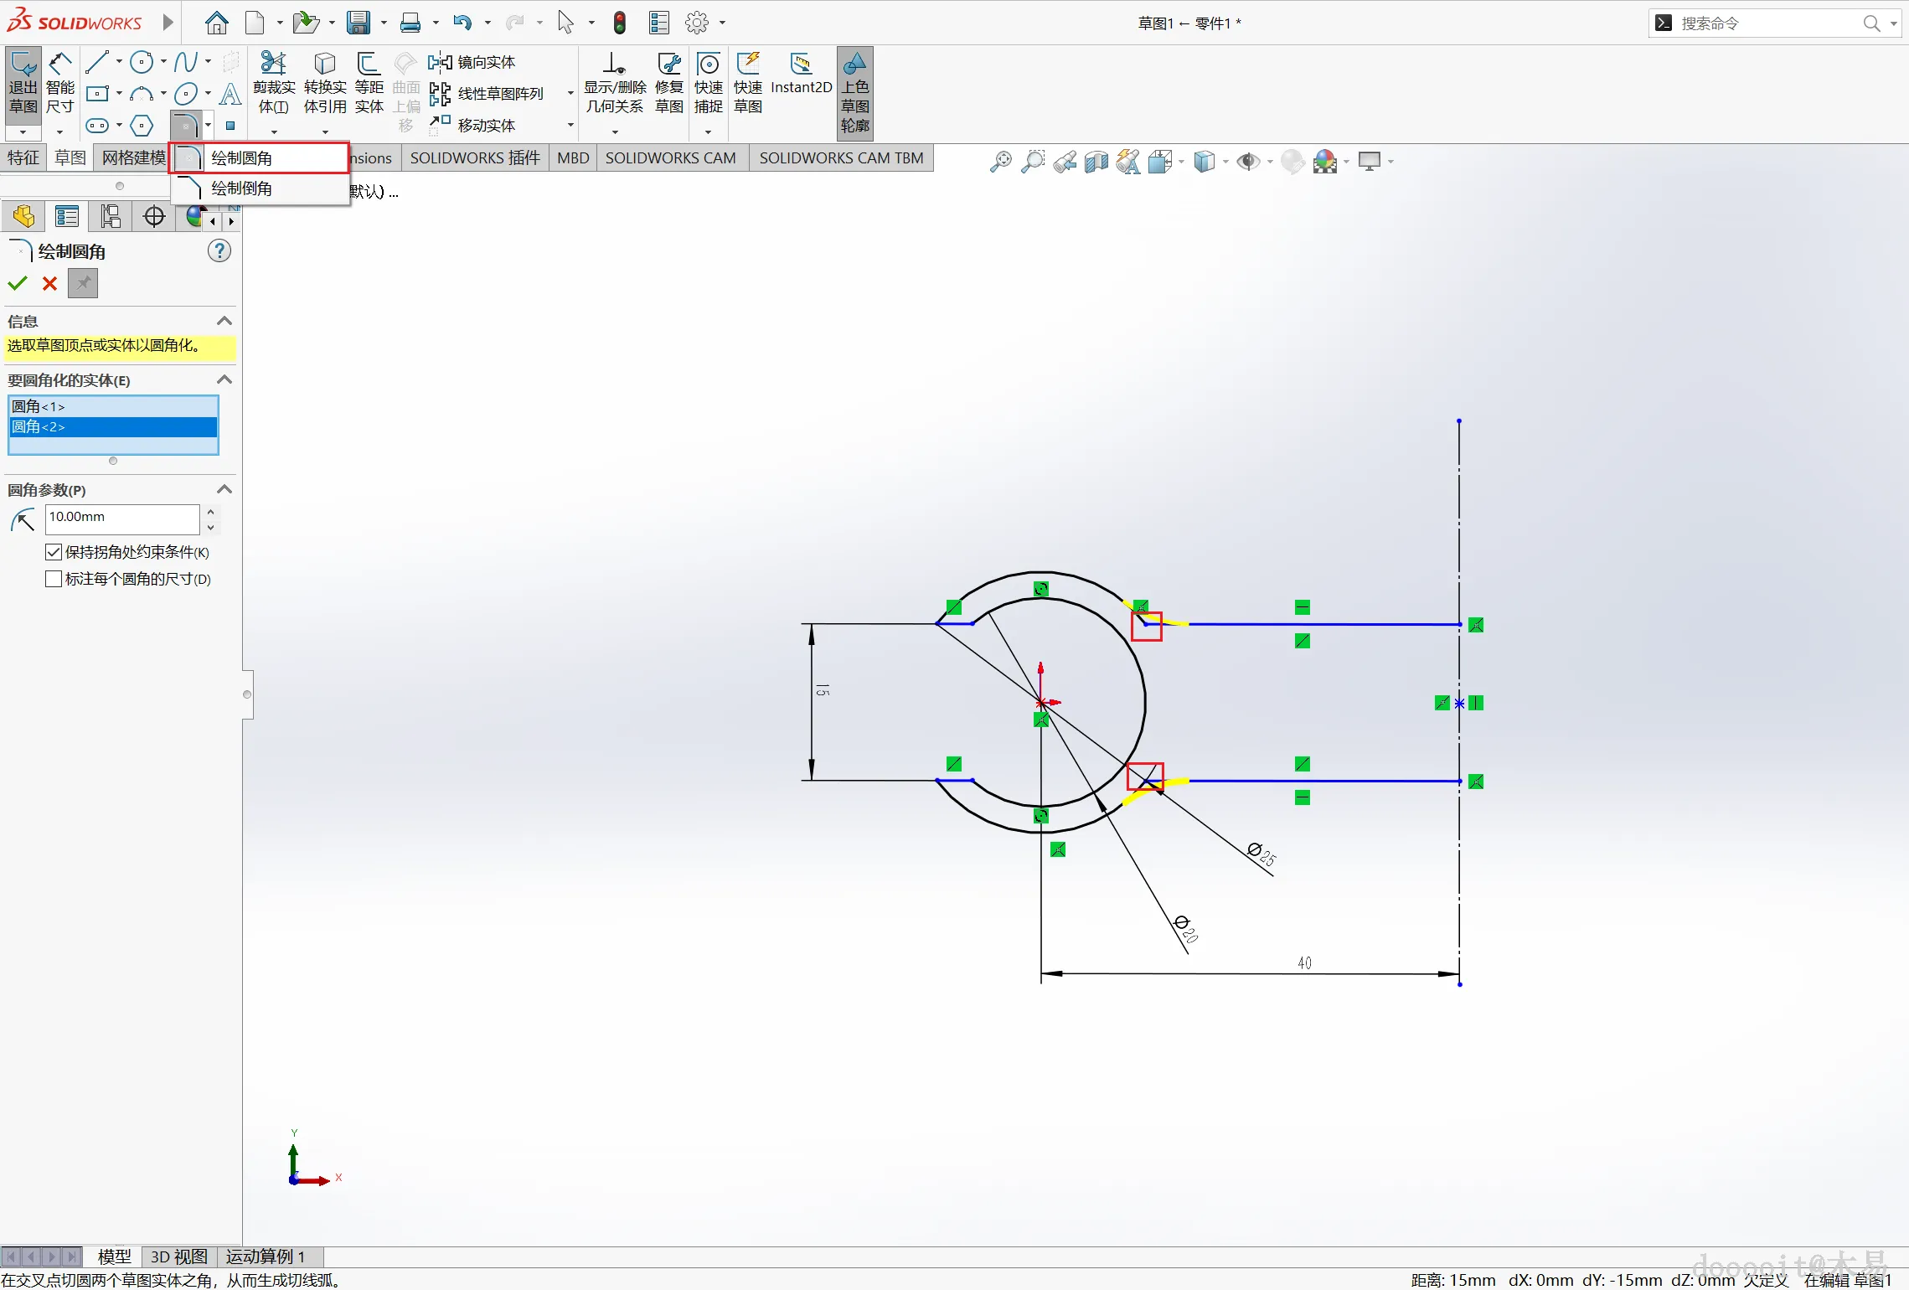Confirm the fillet with green checkmark
1909x1290 pixels.
(x=18, y=283)
